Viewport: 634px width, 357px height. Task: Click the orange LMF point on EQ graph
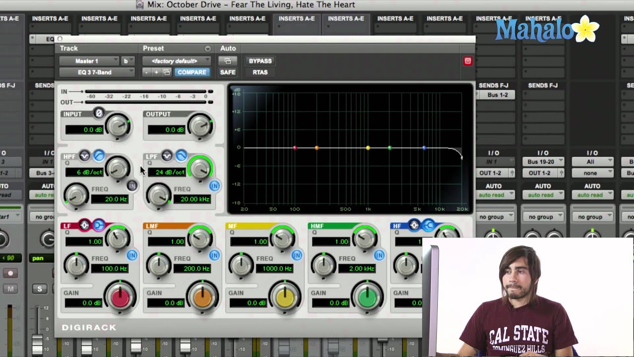(x=317, y=148)
